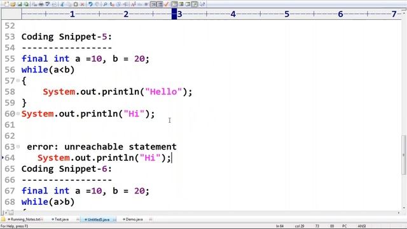
Task: Click the Copy toolbar icon
Action: [x=69, y=4]
